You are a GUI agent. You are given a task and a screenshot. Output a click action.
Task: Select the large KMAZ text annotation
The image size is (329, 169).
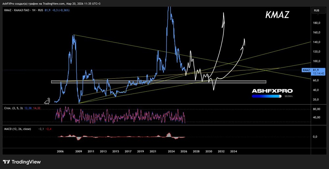click(x=277, y=15)
